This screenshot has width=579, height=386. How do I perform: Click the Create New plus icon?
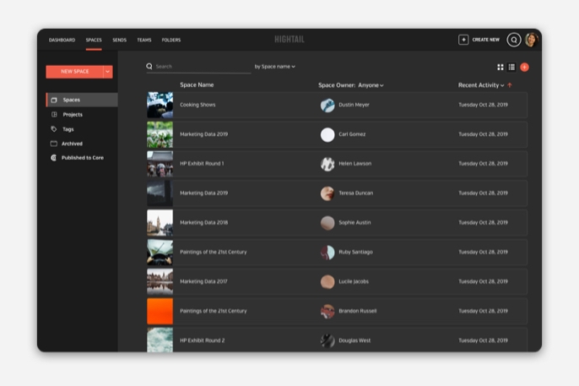[463, 40]
